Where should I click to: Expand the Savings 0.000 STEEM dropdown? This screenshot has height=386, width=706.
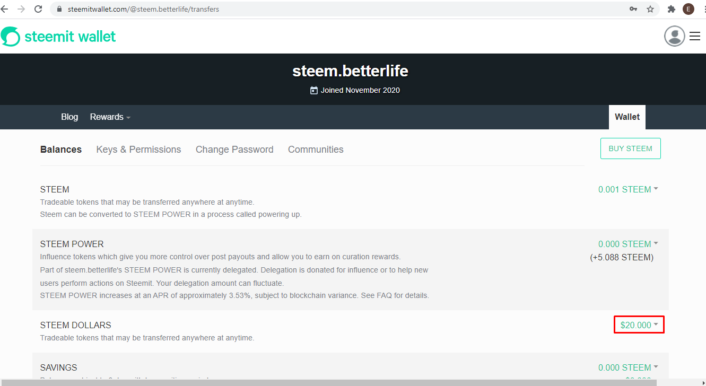pyautogui.click(x=628, y=367)
